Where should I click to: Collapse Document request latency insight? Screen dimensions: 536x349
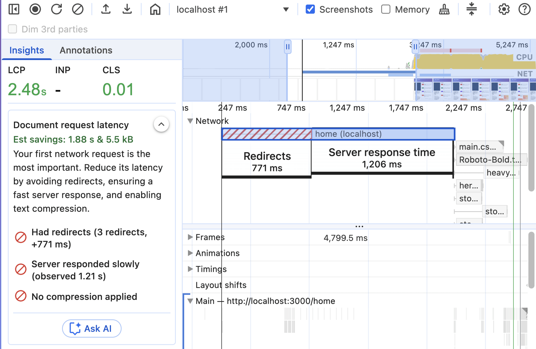pos(161,124)
